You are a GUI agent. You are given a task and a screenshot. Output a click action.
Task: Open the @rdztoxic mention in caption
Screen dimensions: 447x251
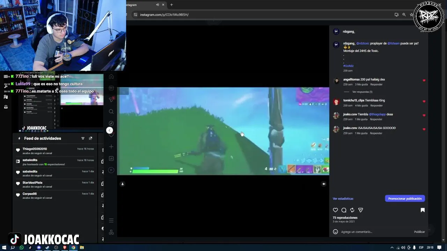pyautogui.click(x=363, y=44)
